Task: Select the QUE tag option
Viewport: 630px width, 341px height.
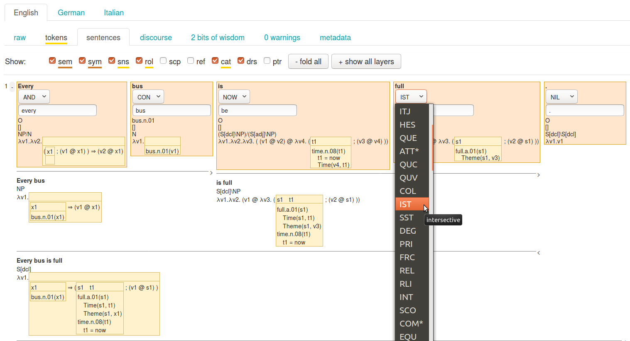Action: (412, 138)
